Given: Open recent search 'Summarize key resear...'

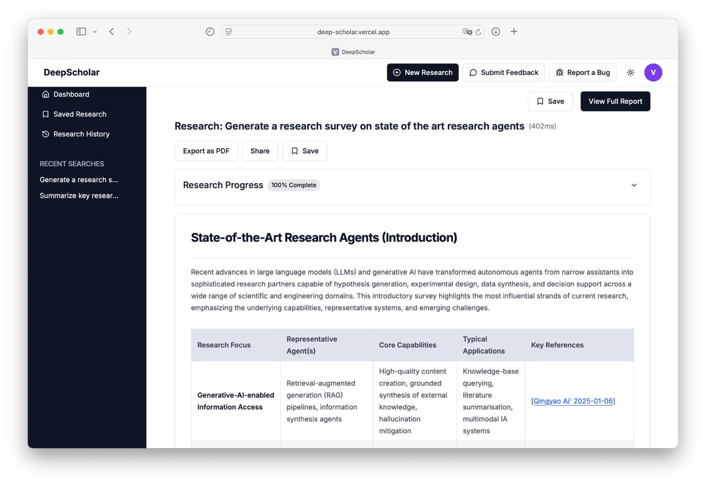Looking at the screenshot, I should pos(79,195).
